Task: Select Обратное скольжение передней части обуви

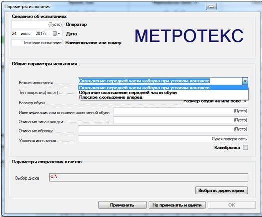Action: (163, 93)
